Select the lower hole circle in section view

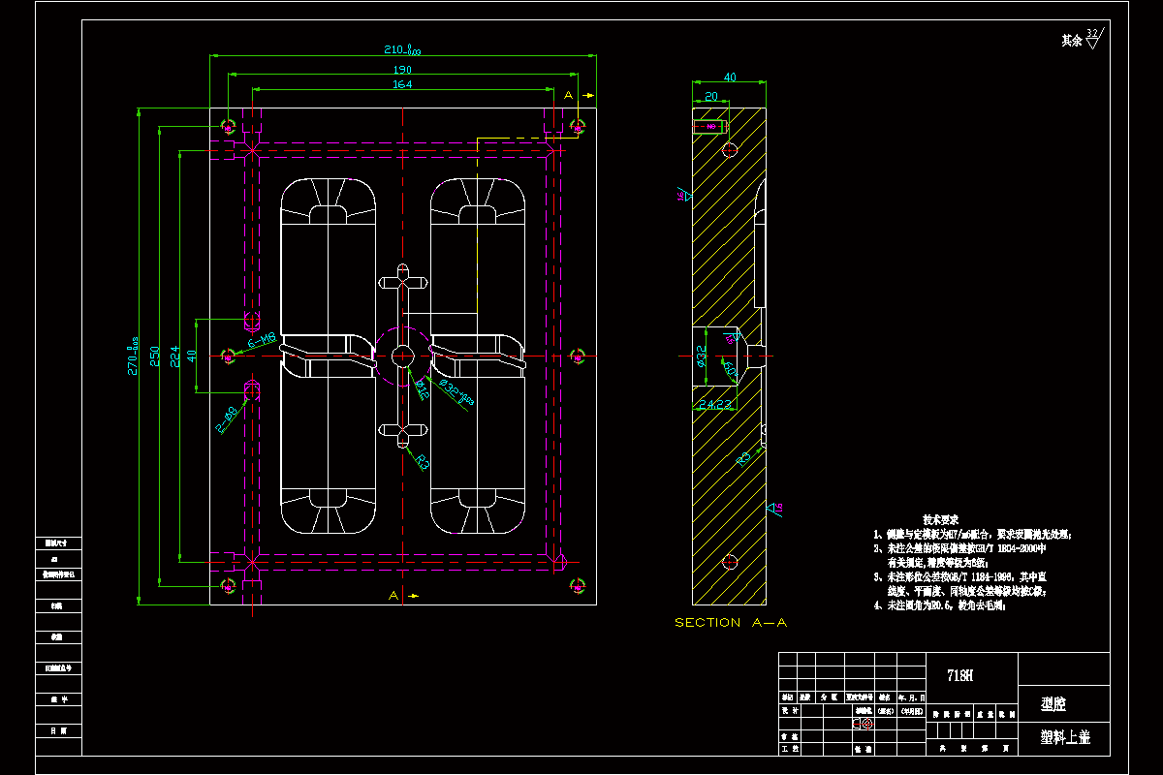[x=730, y=562]
